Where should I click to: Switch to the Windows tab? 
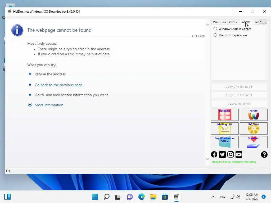pos(219,22)
